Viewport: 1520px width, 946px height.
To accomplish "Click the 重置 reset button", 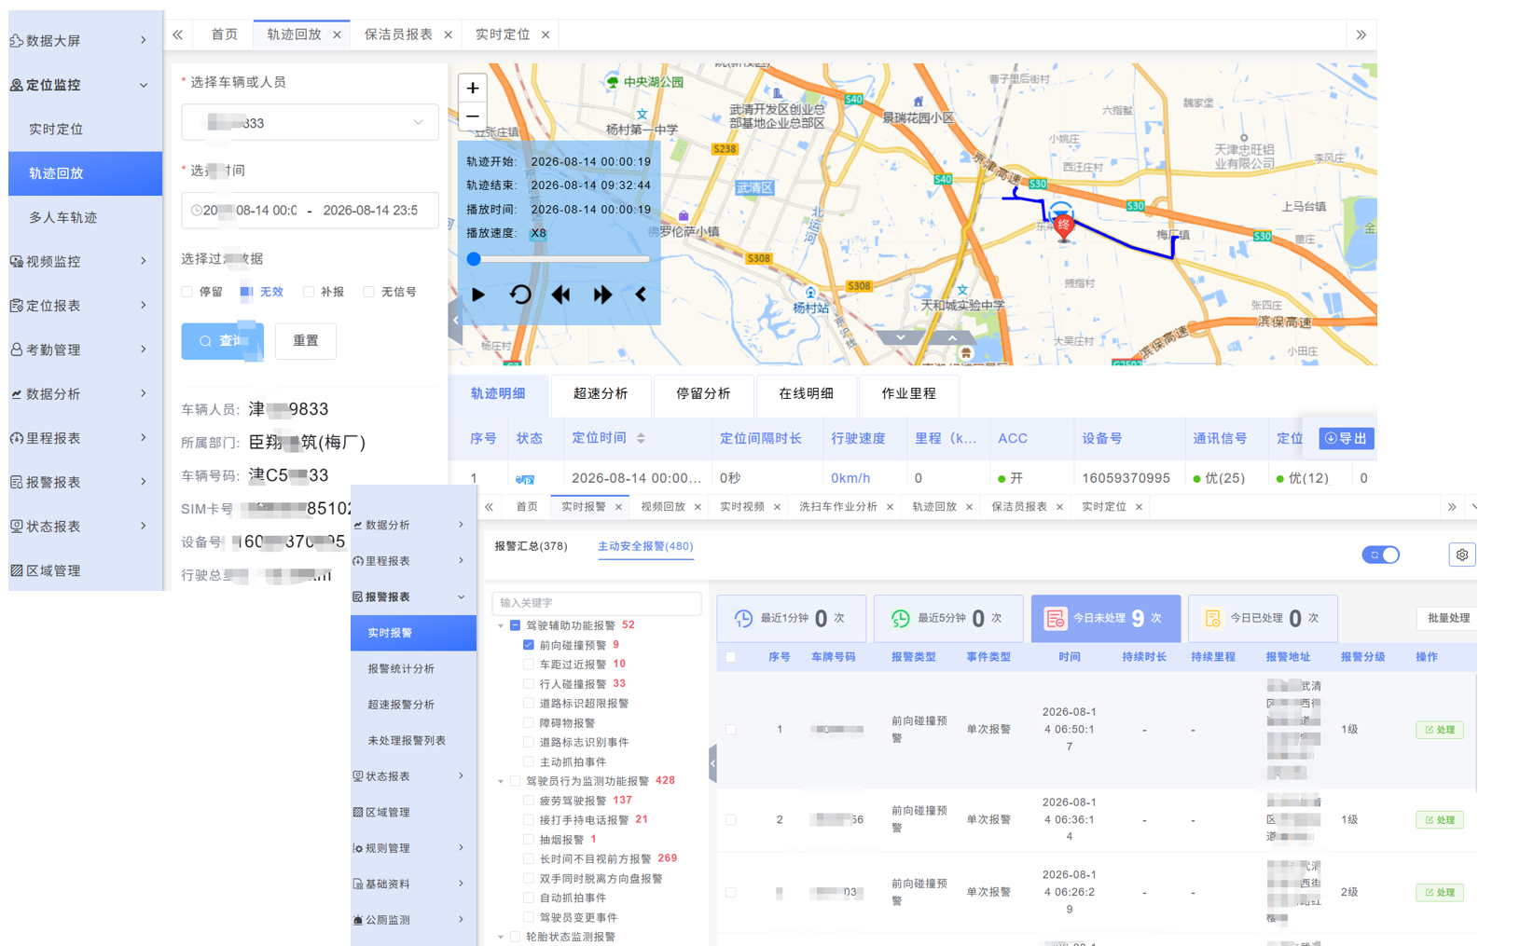I will click(306, 341).
